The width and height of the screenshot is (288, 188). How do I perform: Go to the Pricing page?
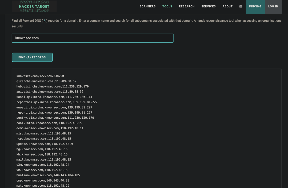[255, 7]
